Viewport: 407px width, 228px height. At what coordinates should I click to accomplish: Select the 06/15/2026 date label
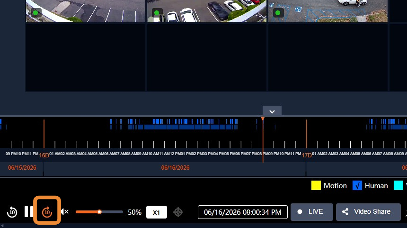[22, 168]
